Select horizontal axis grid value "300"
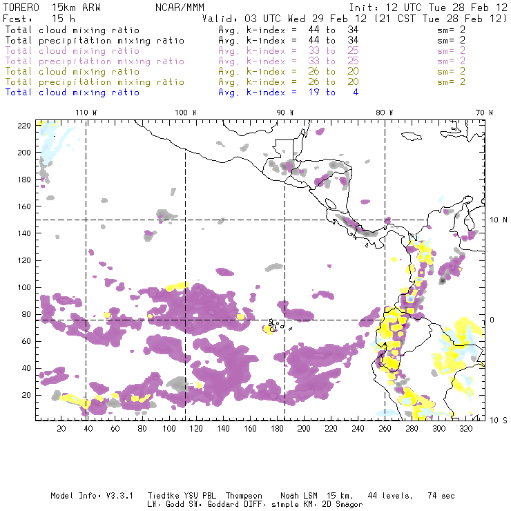This screenshot has width=511, height=511. [x=439, y=429]
